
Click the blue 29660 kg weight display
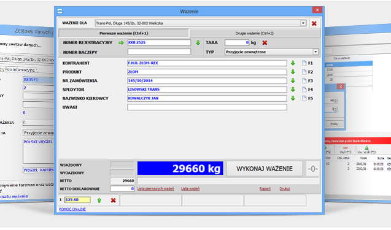(x=180, y=168)
